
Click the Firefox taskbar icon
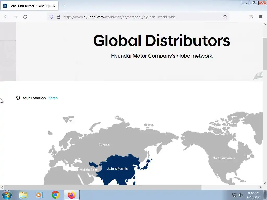[x=71, y=195]
